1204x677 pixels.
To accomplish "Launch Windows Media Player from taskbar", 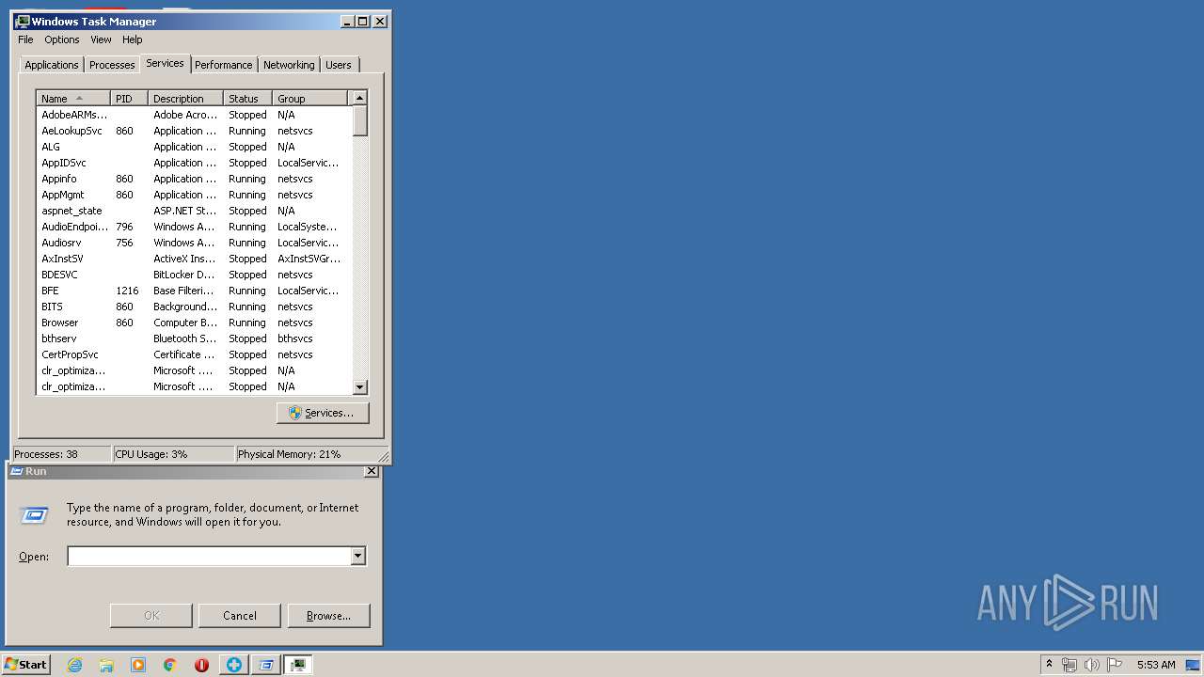I will point(138,665).
